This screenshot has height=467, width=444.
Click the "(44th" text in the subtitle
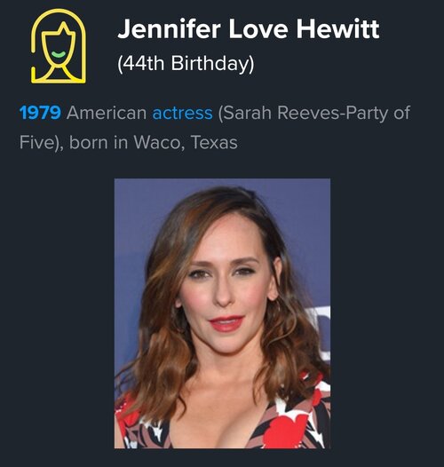click(x=140, y=63)
